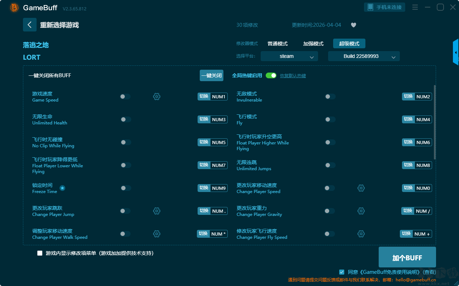The image size is (459, 286).
Task: Toggle Float Player Higher While Flying
Action: [330, 142]
